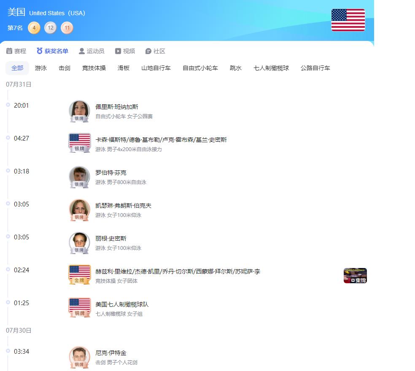Click the 02:24 timeline marker
The height and width of the screenshot is (371, 415).
click(x=8, y=269)
